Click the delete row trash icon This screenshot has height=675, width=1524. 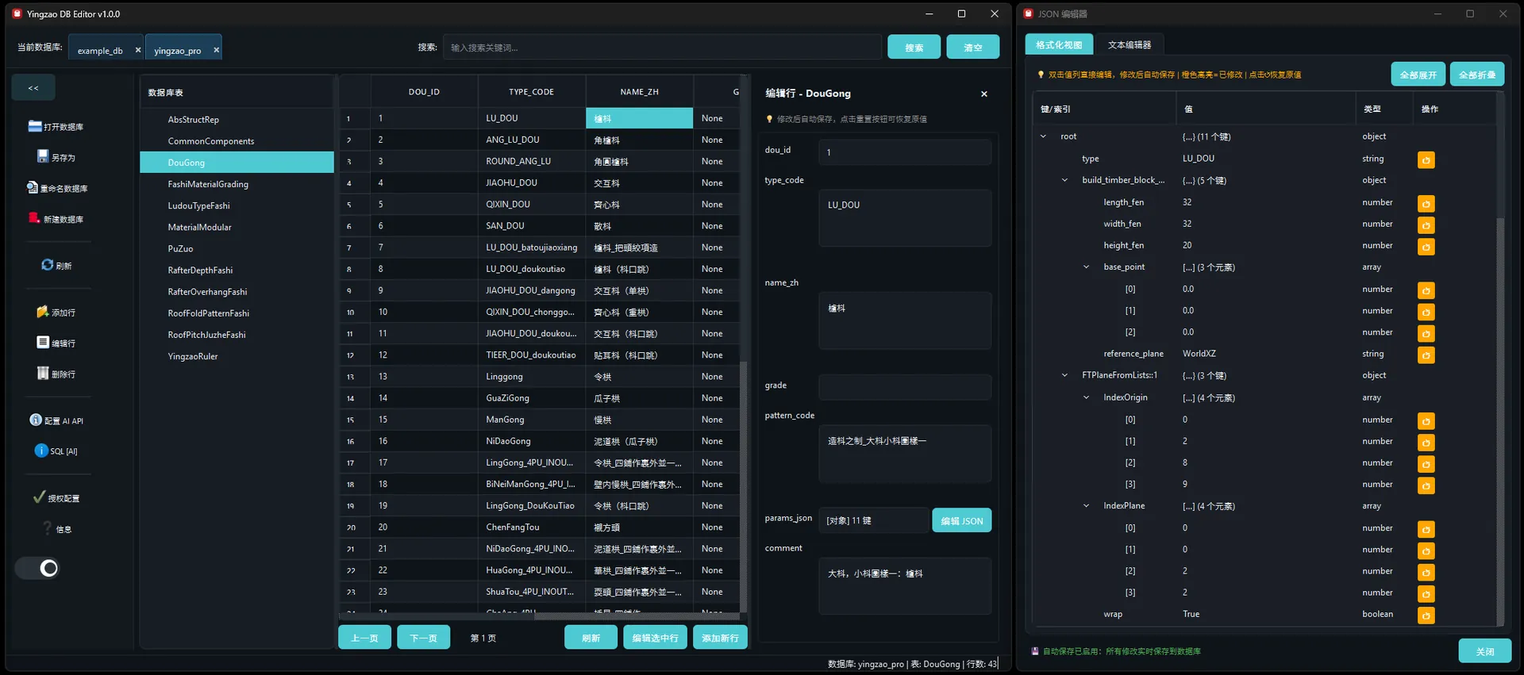coord(43,374)
